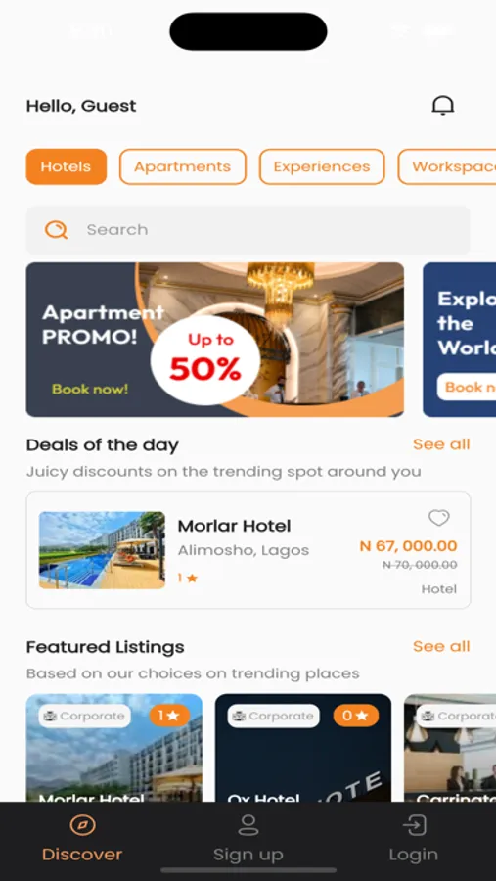This screenshot has width=496, height=881.
Task: Select the Hotels category chip
Action: [67, 166]
